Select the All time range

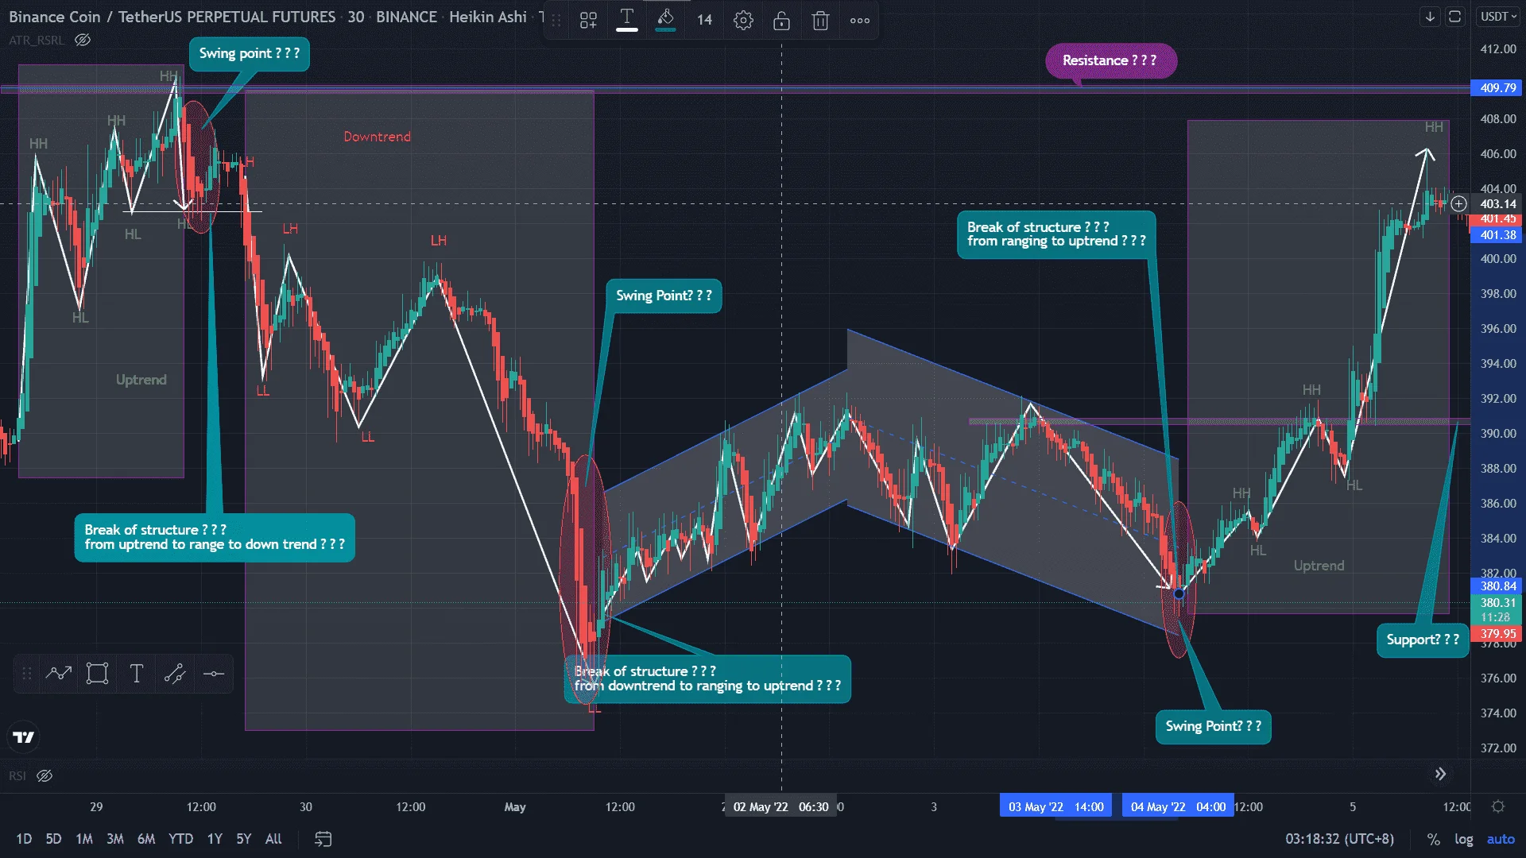273,839
